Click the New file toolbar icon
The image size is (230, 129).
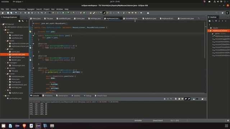point(3,13)
